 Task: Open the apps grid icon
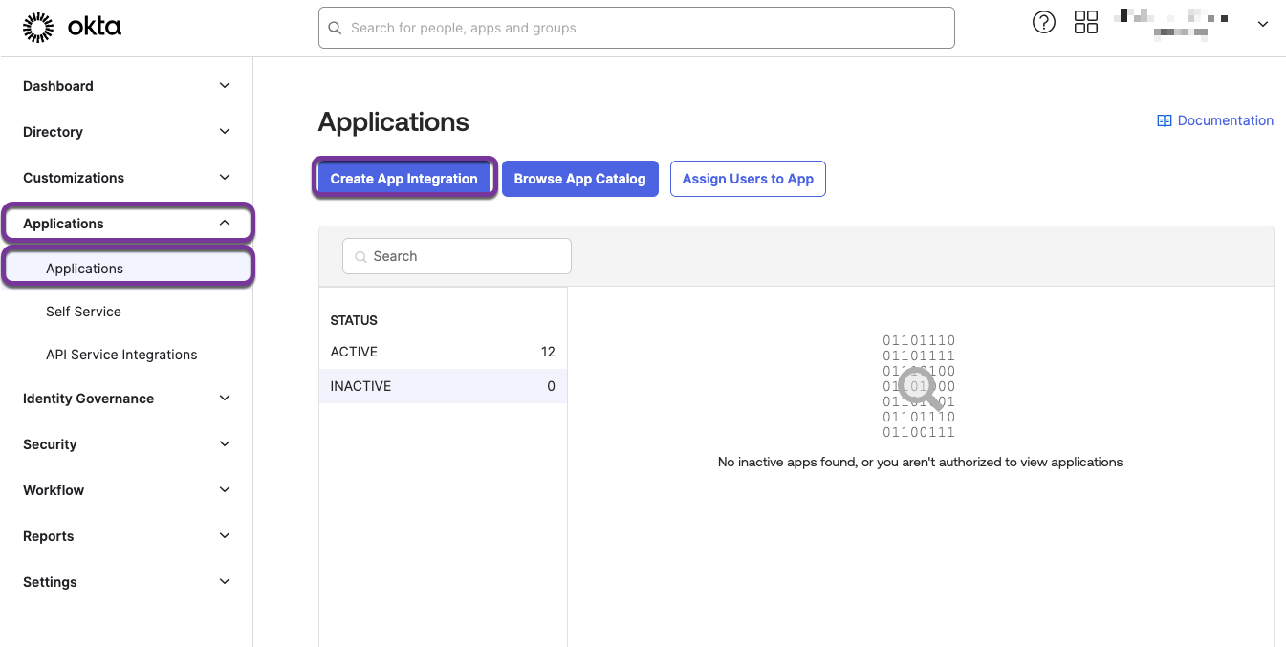click(x=1086, y=23)
